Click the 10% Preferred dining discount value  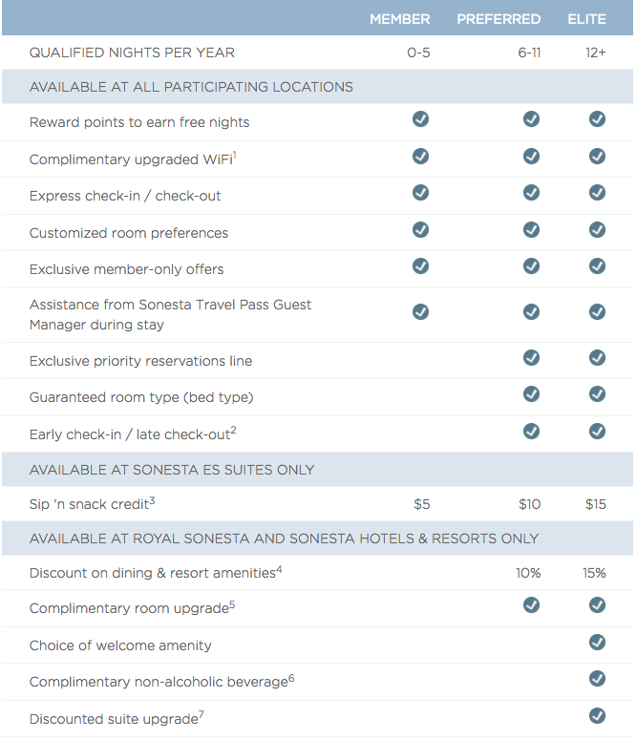pyautogui.click(x=528, y=573)
